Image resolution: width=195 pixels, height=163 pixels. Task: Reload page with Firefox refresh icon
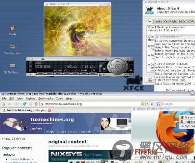(x=25, y=104)
